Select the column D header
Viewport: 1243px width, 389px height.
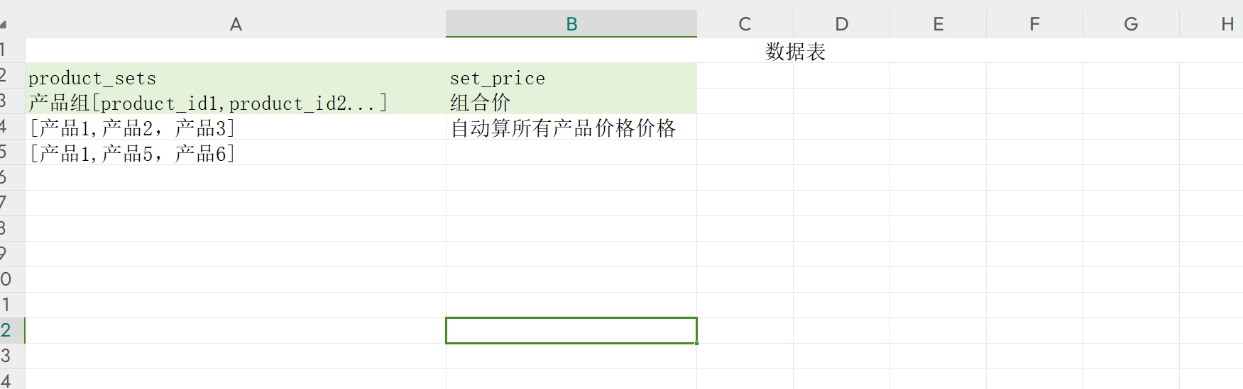(x=841, y=24)
